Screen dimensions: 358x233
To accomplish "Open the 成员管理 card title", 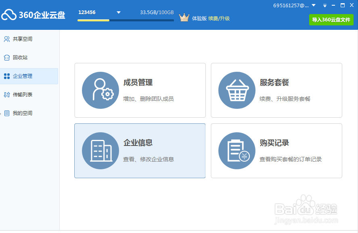I will 138,82.
